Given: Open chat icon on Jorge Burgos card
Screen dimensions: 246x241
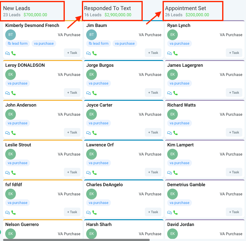Looking at the screenshot, I should point(89,93).
